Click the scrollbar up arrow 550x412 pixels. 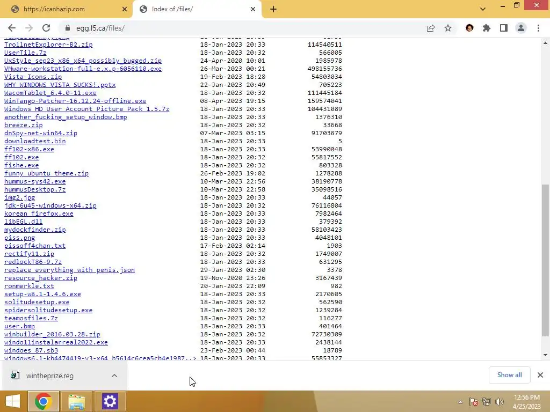(545, 43)
